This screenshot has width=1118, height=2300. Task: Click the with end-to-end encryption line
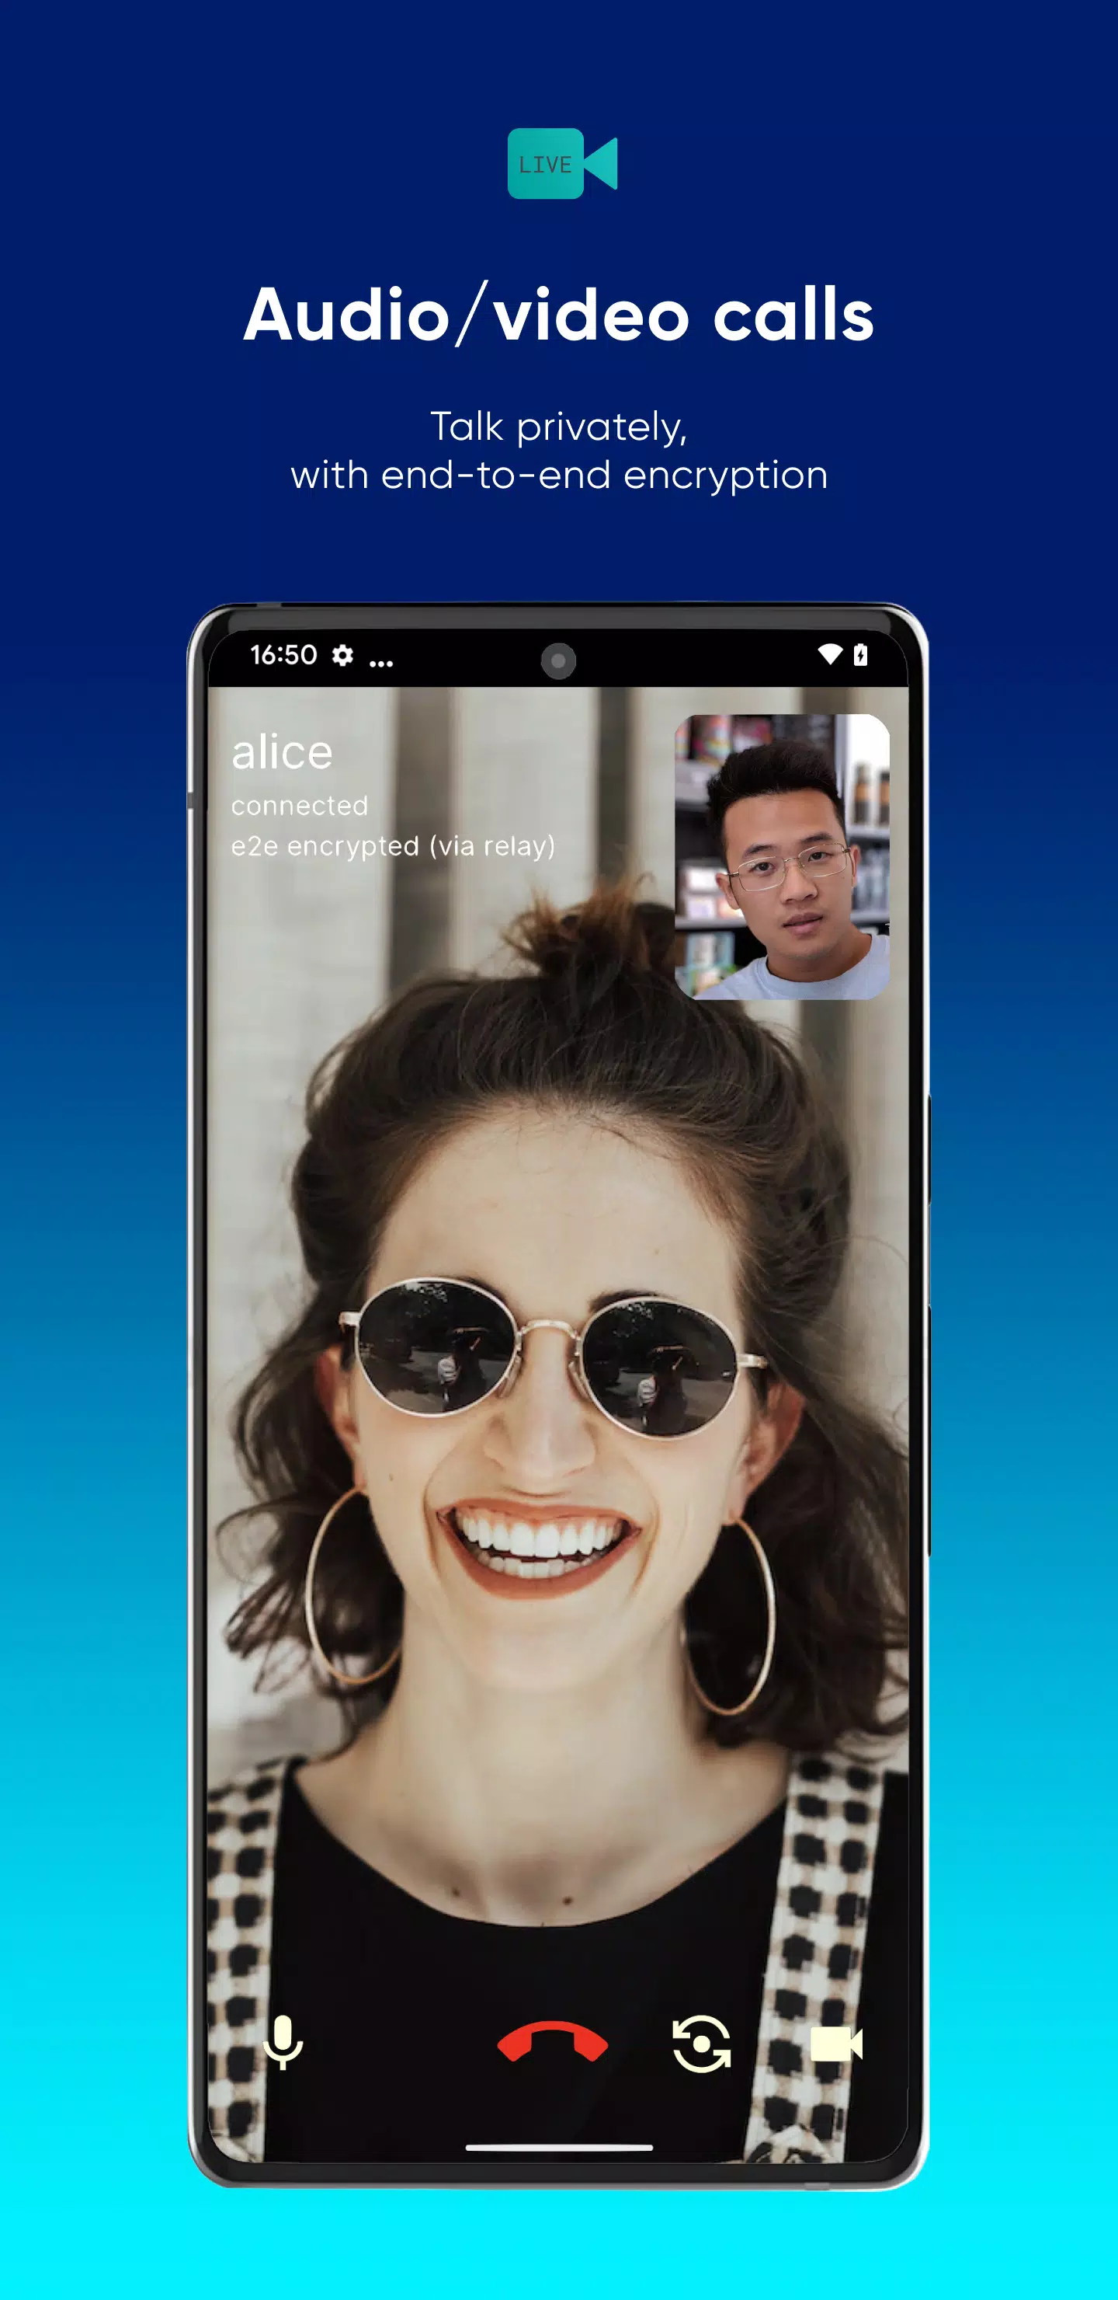(x=558, y=476)
